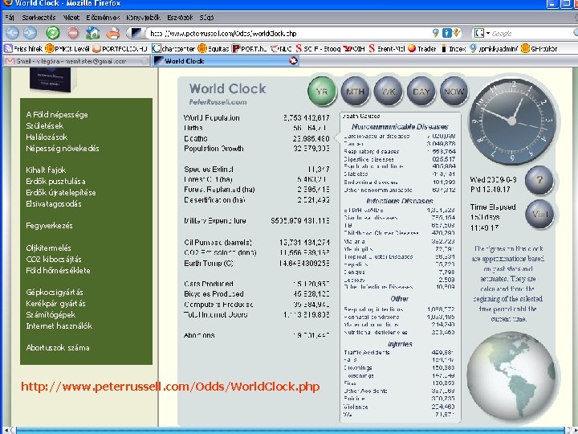Click the 'Kihalt fajok' sidebar text
Screen dimensions: 578x434
tap(46, 170)
